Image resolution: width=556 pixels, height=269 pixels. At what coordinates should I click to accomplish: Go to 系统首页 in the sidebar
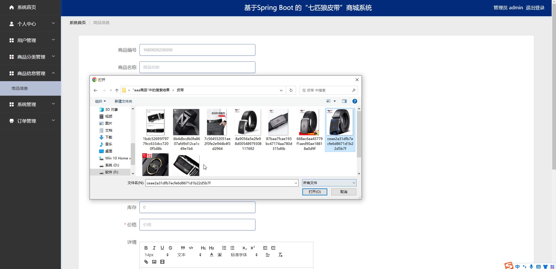pos(30,7)
